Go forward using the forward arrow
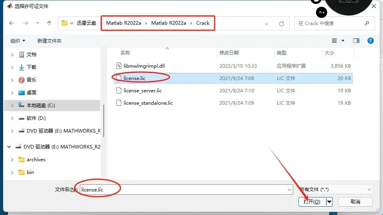Viewport: 383px width, 215px height. 26,23
